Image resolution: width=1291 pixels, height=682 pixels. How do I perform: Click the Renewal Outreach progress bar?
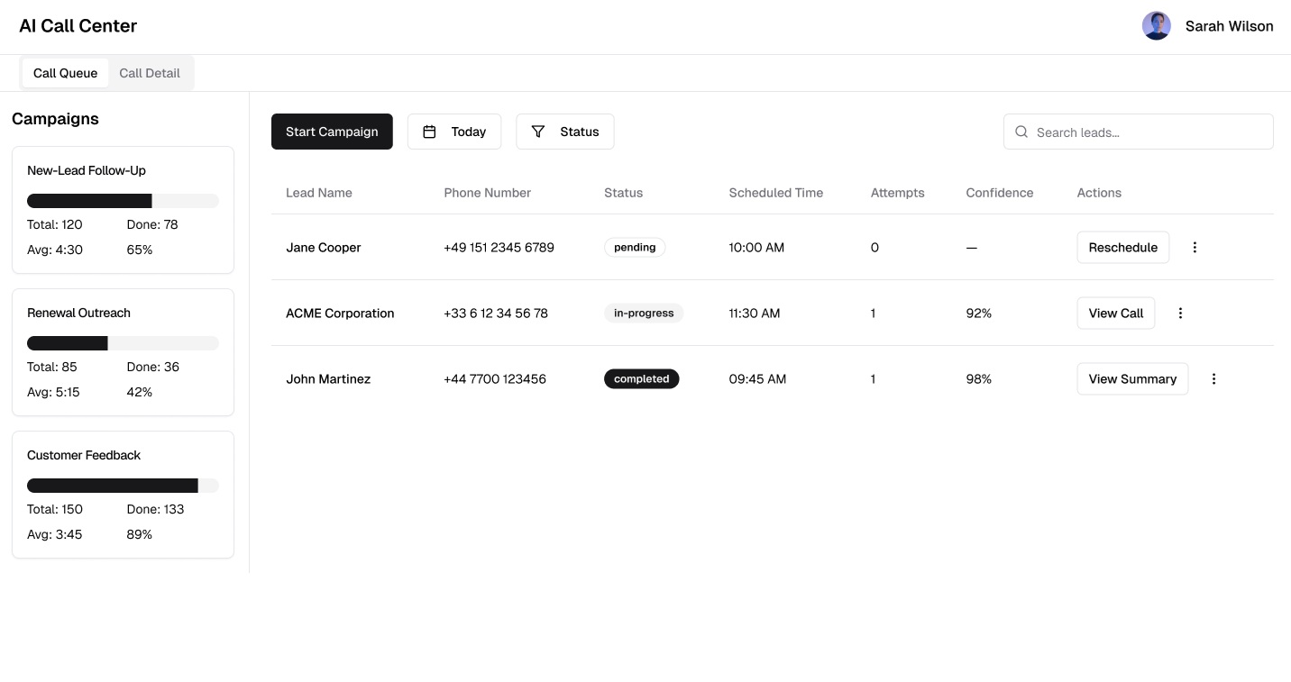tap(123, 343)
